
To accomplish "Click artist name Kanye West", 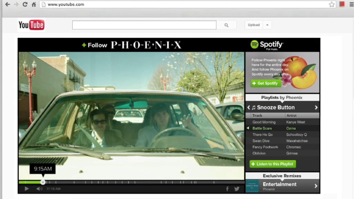I will click(296, 122).
